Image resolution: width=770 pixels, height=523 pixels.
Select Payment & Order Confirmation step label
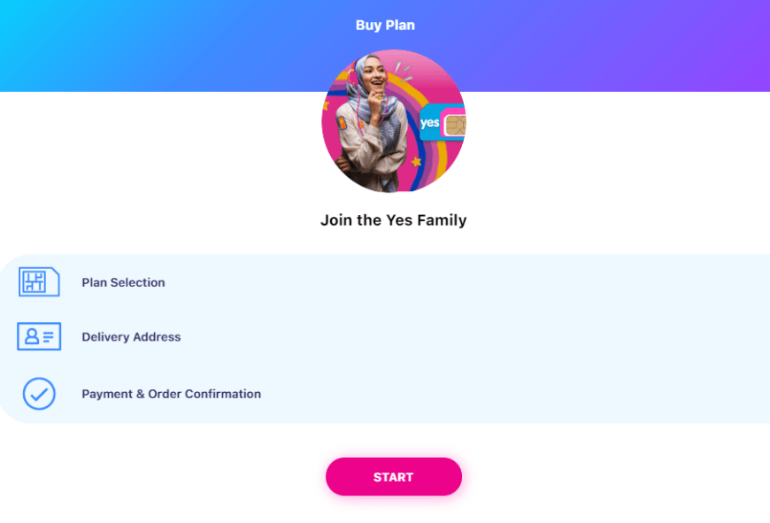(x=172, y=394)
